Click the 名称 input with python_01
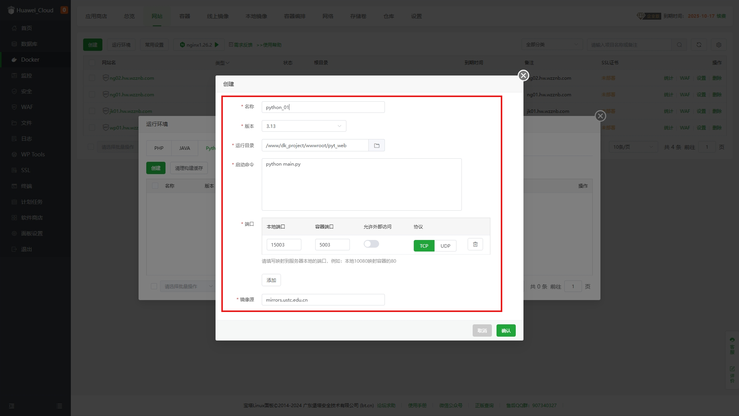Viewport: 739px width, 416px height. coord(323,107)
